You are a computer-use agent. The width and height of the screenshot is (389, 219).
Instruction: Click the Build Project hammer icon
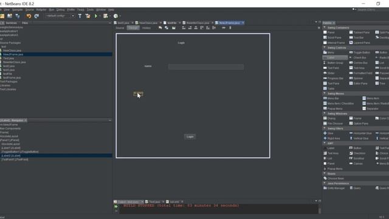(80, 16)
